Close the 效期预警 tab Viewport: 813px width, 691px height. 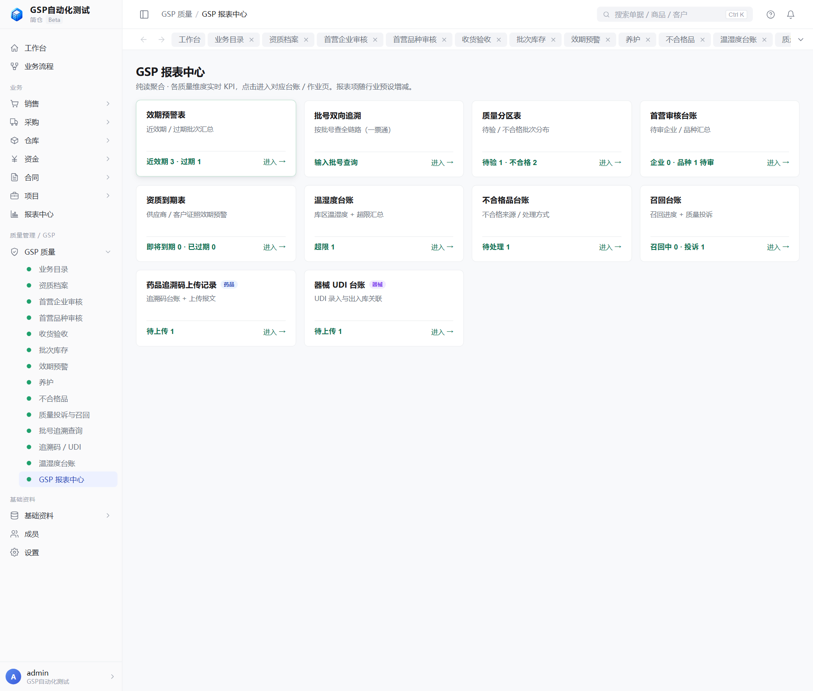coord(608,40)
